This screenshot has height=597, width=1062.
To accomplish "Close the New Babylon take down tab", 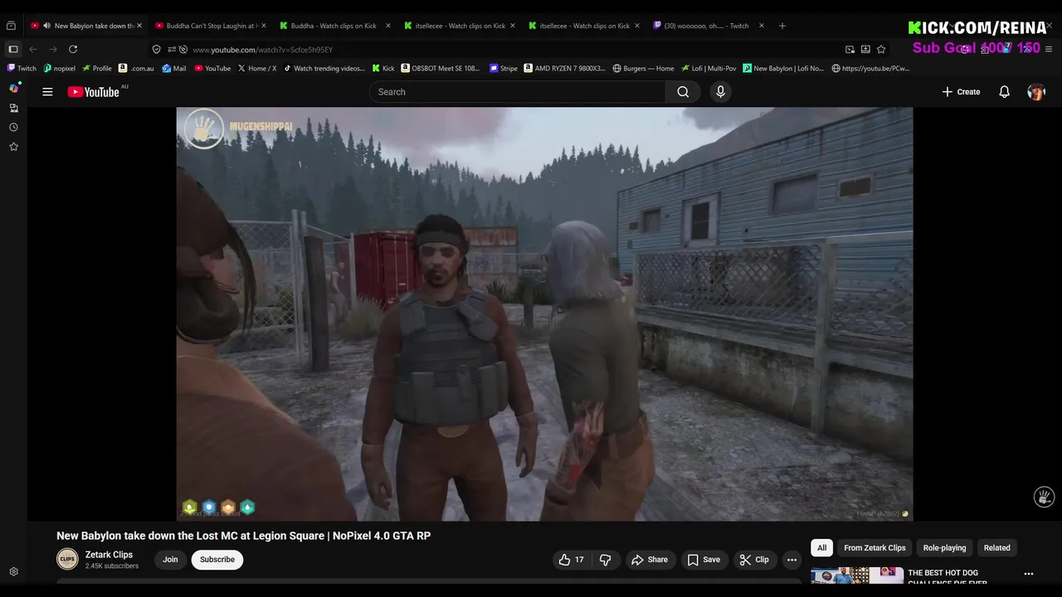I will click(139, 26).
